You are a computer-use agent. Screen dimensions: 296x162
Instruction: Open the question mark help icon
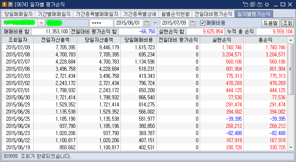[x=10, y=4]
